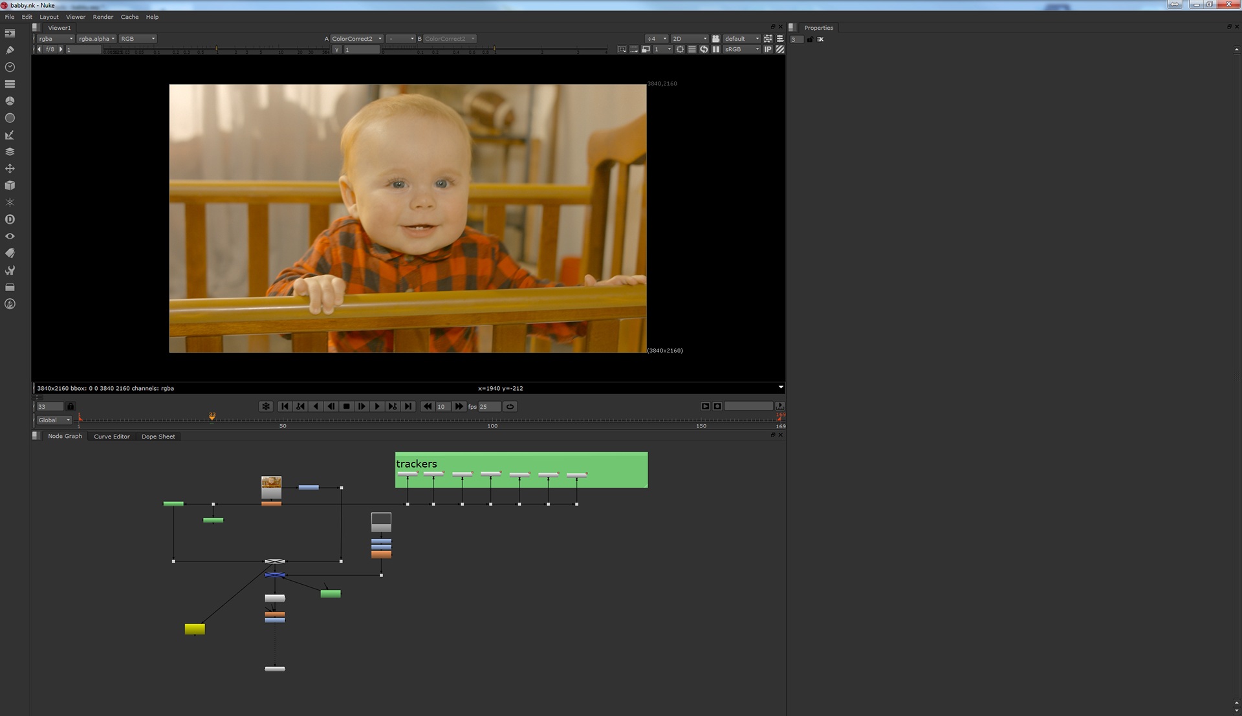The width and height of the screenshot is (1242, 716).
Task: Click the IP input process button
Action: (x=768, y=49)
